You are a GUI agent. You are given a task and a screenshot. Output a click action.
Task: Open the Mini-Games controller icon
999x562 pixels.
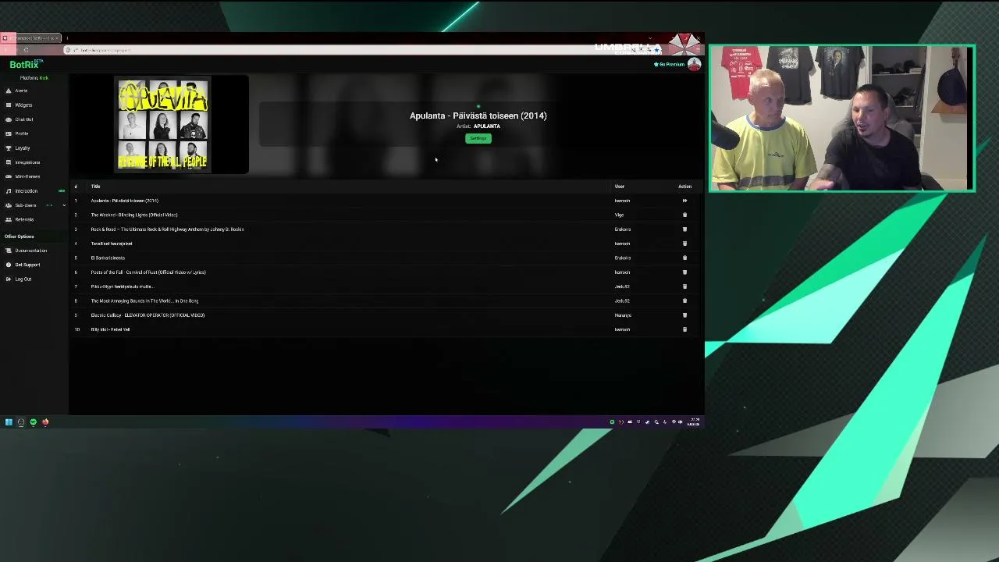pyautogui.click(x=9, y=176)
